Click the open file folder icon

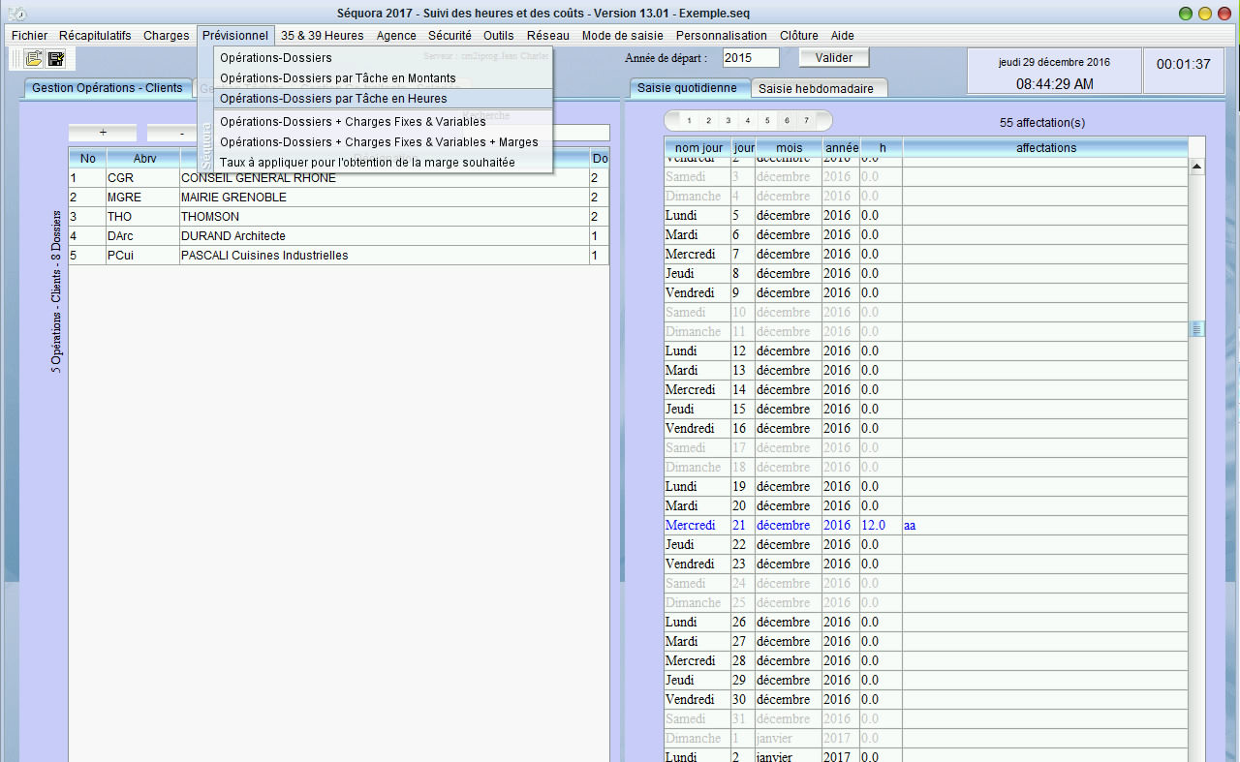click(x=34, y=58)
